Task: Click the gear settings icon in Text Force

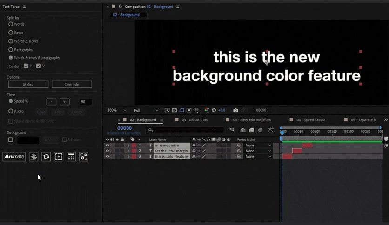Action: (x=84, y=157)
